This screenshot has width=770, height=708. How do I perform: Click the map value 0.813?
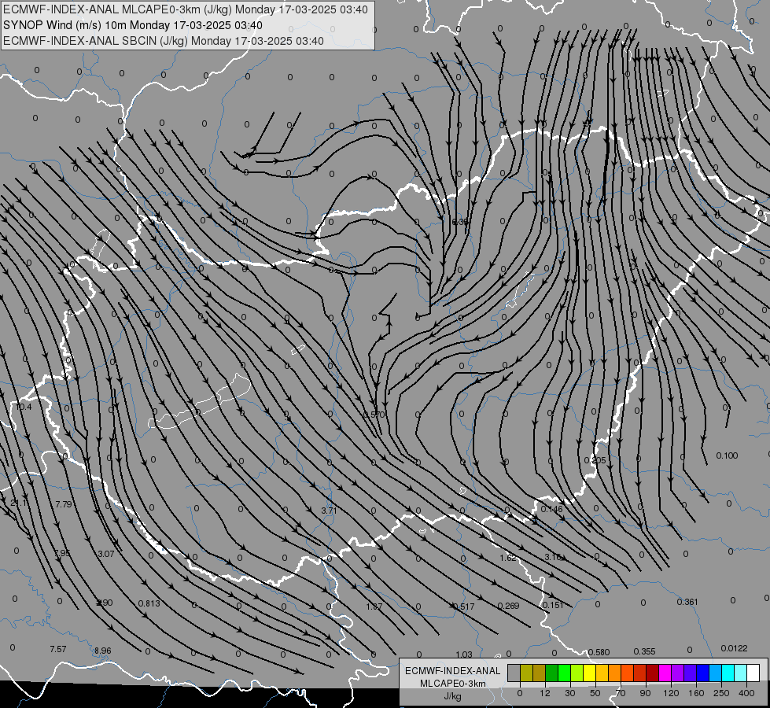[x=149, y=603]
